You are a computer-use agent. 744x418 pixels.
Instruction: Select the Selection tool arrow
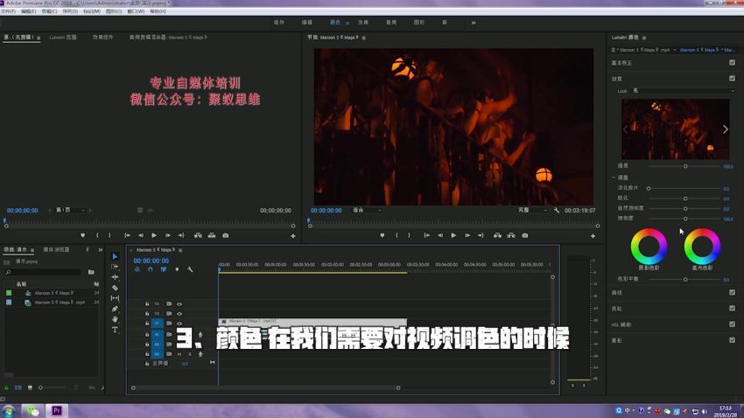115,256
